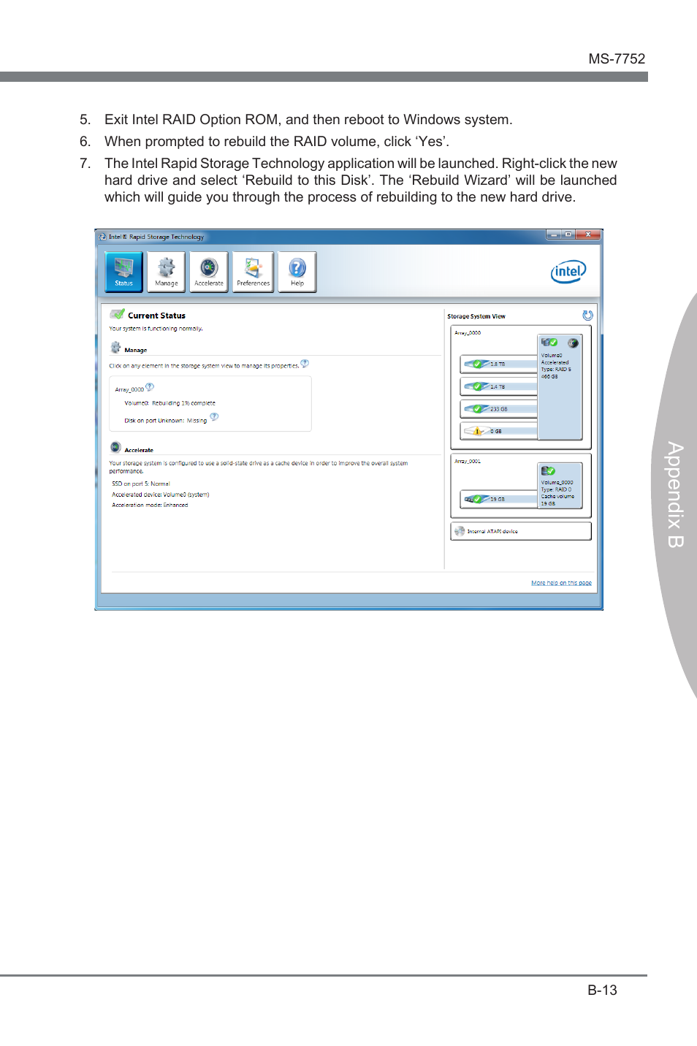
Task: Select the 1.4 TB disk in Array_0000
Action: [499, 386]
